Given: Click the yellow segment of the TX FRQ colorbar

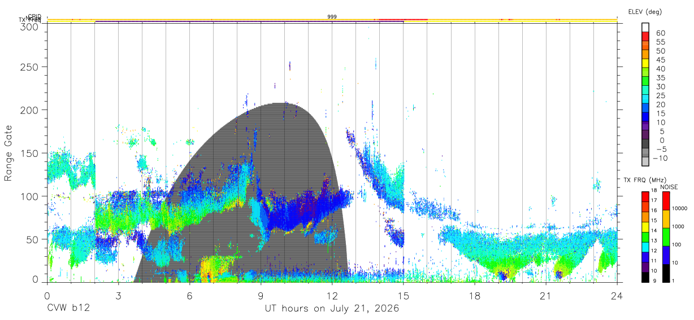Looking at the screenshot, I should click(x=645, y=227).
